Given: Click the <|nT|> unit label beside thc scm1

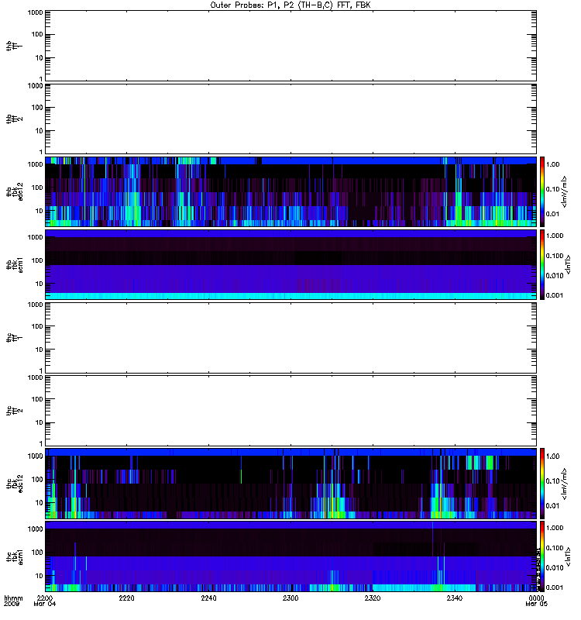Looking at the screenshot, I should (568, 556).
